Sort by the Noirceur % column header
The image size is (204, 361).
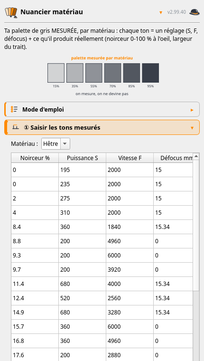(x=35, y=158)
